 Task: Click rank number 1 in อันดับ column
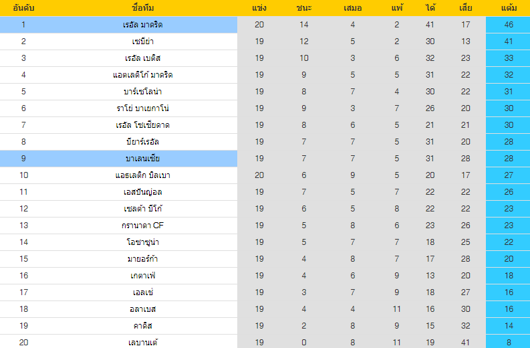pyautogui.click(x=23, y=25)
